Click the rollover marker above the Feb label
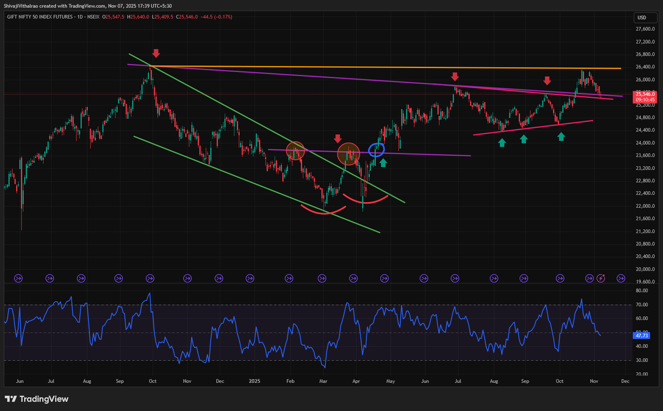 click(x=288, y=278)
